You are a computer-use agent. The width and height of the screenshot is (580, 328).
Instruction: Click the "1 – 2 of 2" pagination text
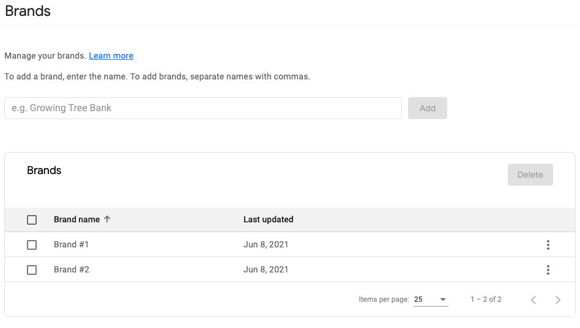click(486, 299)
